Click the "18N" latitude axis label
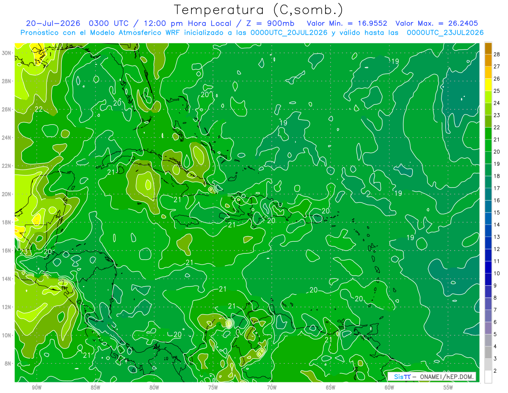508x393 pixels. pos(7,222)
